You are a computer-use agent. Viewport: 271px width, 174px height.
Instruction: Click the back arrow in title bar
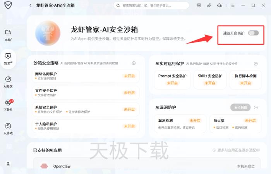coord(31,5)
